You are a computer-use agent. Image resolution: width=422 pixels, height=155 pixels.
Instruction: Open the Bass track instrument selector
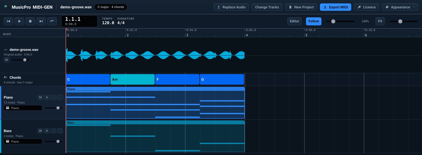[23, 141]
